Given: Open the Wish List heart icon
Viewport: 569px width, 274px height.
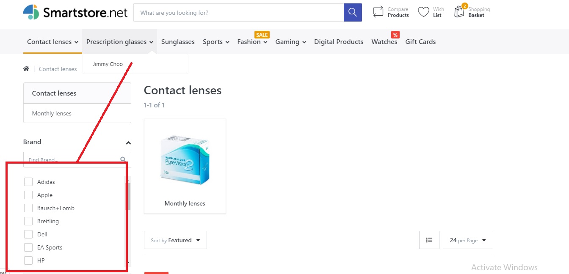Looking at the screenshot, I should pyautogui.click(x=430, y=11).
